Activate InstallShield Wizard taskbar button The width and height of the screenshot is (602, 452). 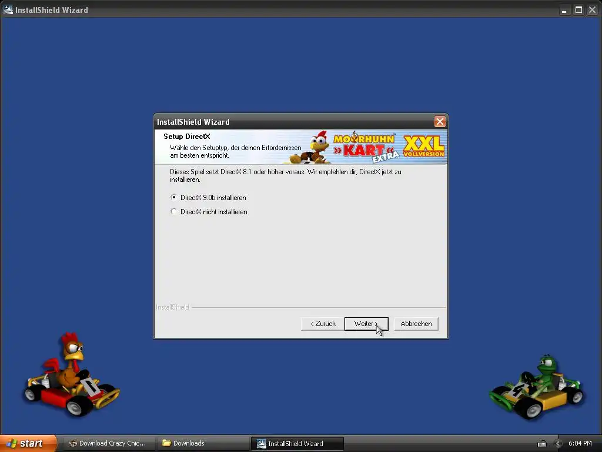297,444
